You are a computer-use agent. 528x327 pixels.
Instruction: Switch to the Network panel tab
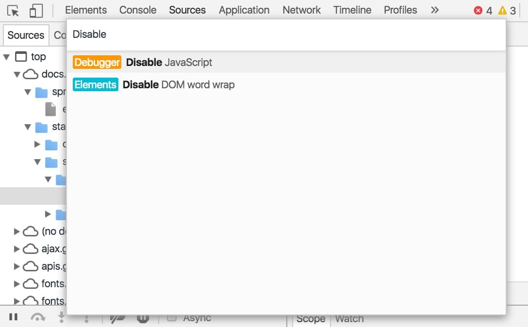301,10
